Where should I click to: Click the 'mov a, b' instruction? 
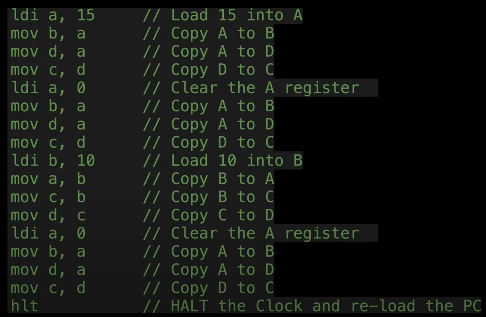[48, 179]
